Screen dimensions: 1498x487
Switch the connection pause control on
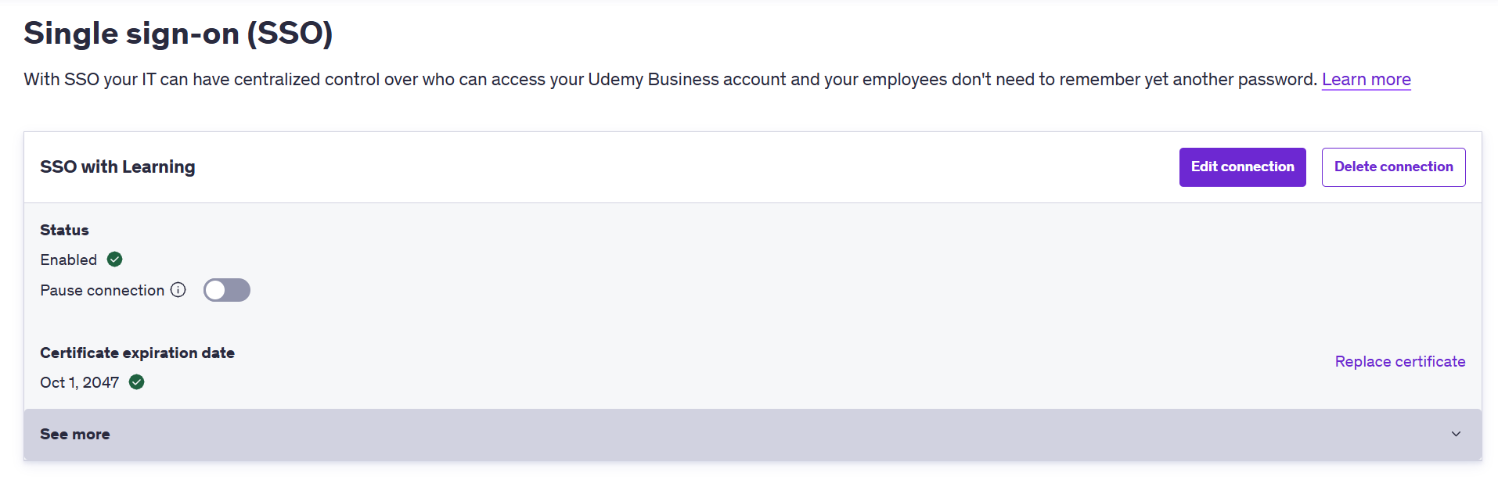point(227,289)
